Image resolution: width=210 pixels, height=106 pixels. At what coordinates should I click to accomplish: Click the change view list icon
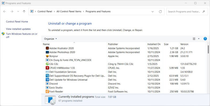pos(194,39)
